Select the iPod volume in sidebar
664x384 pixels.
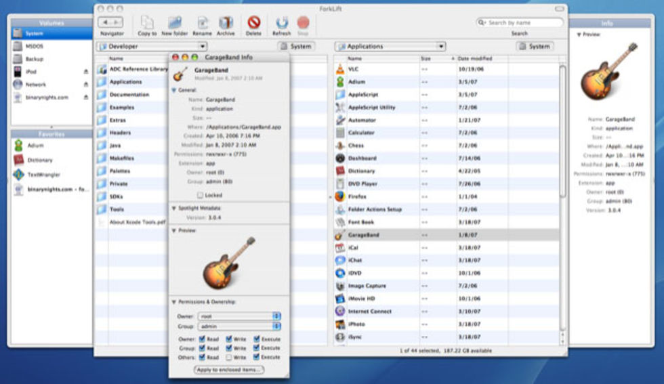point(32,72)
